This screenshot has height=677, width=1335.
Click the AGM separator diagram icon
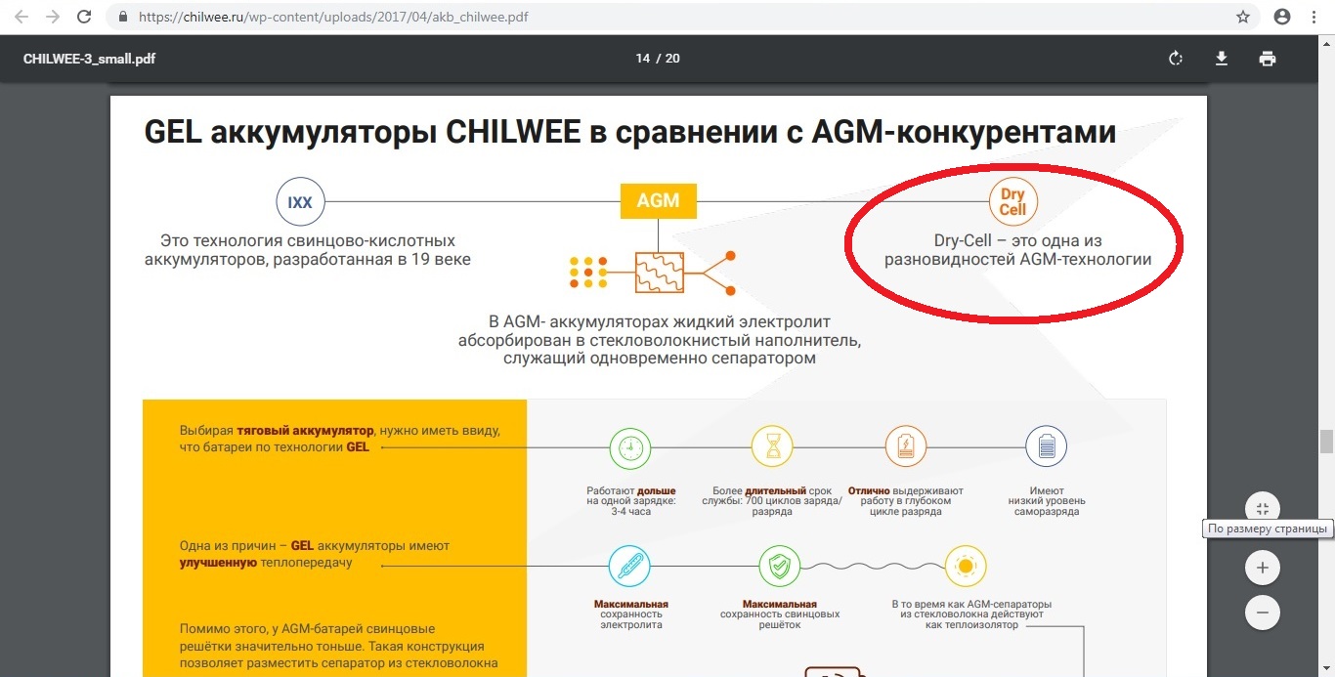tap(660, 273)
